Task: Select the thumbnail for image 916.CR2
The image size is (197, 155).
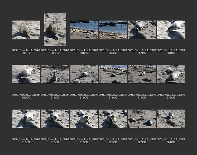Action: point(171,74)
